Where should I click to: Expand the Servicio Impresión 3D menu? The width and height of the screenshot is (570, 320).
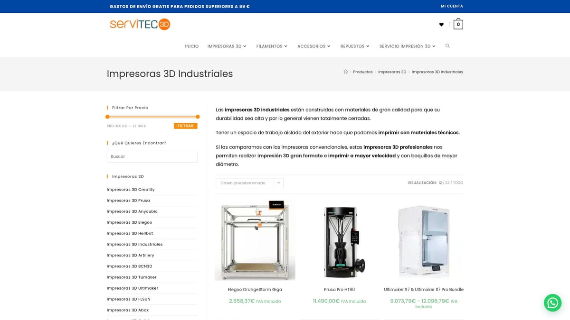click(407, 46)
